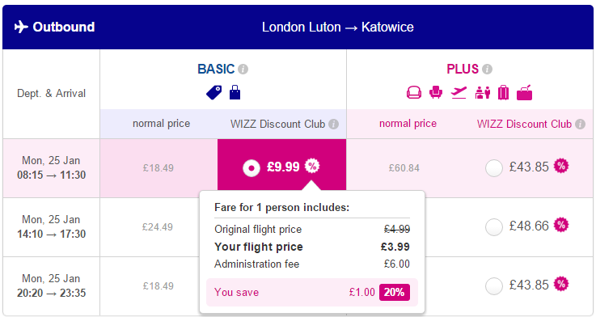Click the BASIC fare info icon
Image resolution: width=596 pixels, height=317 pixels.
pyautogui.click(x=243, y=70)
